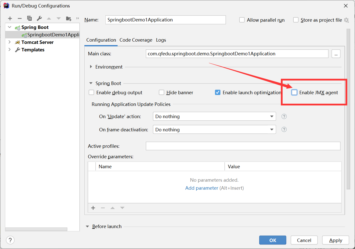355x249 pixels.
Task: Open dialog help question mark button
Action: (10, 240)
